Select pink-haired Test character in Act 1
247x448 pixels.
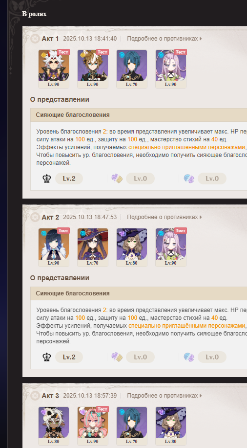(171, 68)
